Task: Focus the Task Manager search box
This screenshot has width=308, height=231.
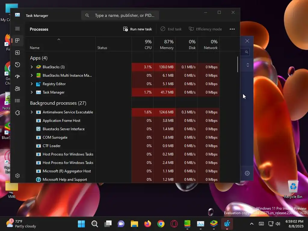Action: tap(120, 15)
